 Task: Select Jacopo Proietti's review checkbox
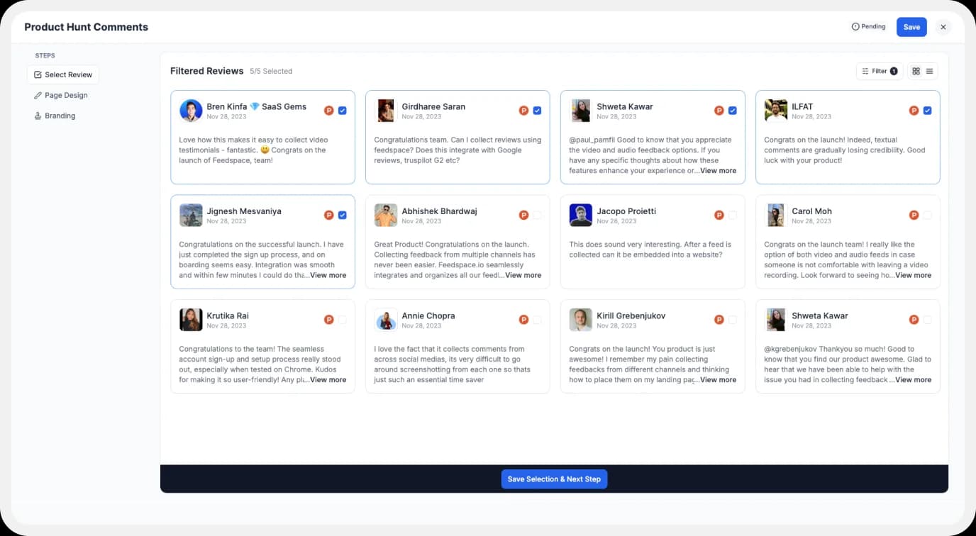point(732,215)
